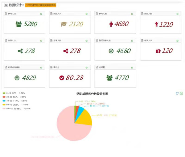The height and width of the screenshot is (157, 185).
Task: Click the share icon in 分享人次 card
Action: [x=20, y=51]
